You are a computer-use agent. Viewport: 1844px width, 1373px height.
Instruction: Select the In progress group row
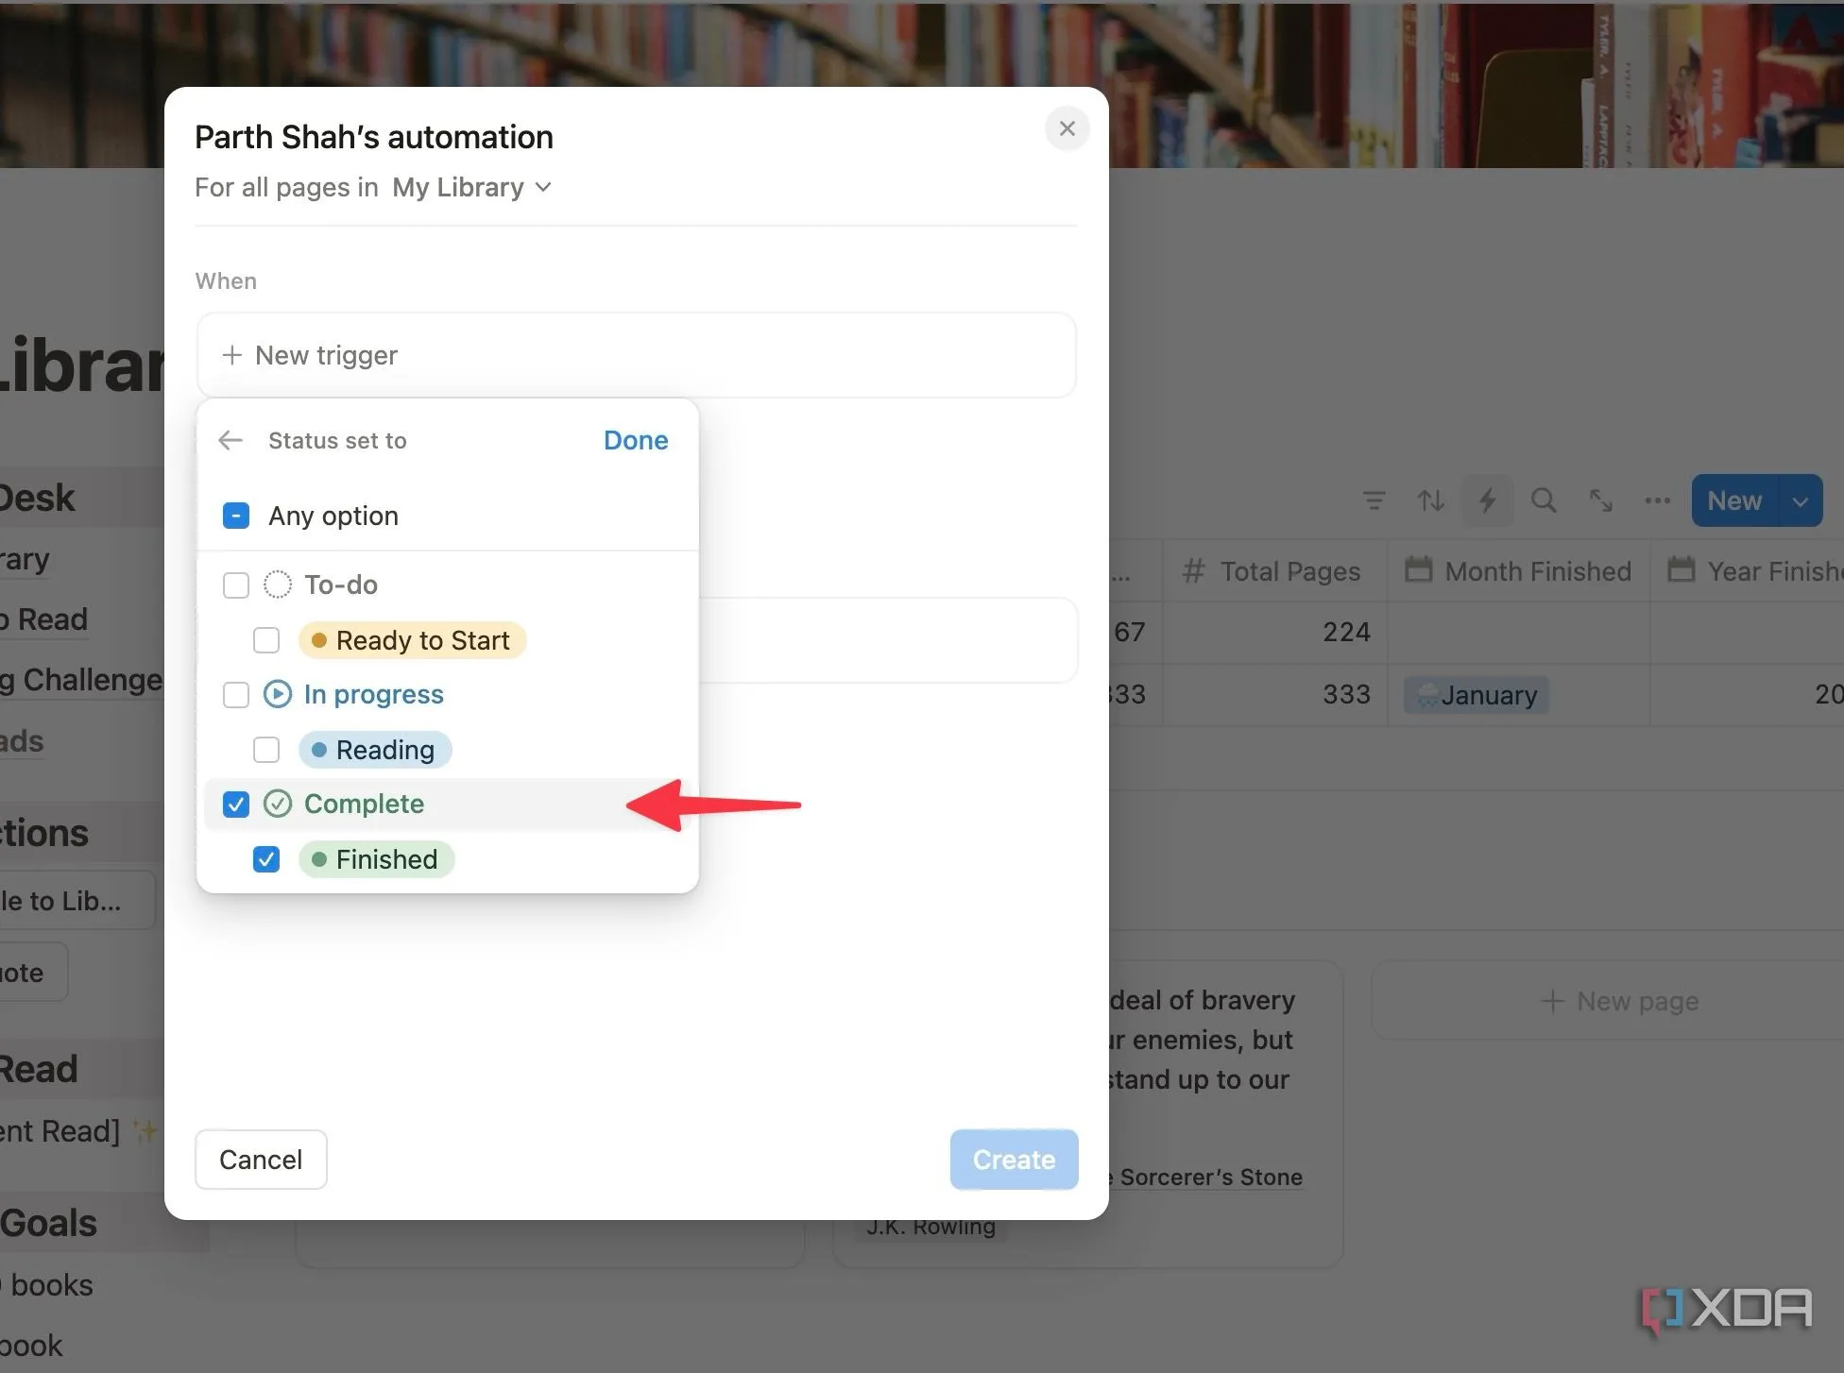373,695
